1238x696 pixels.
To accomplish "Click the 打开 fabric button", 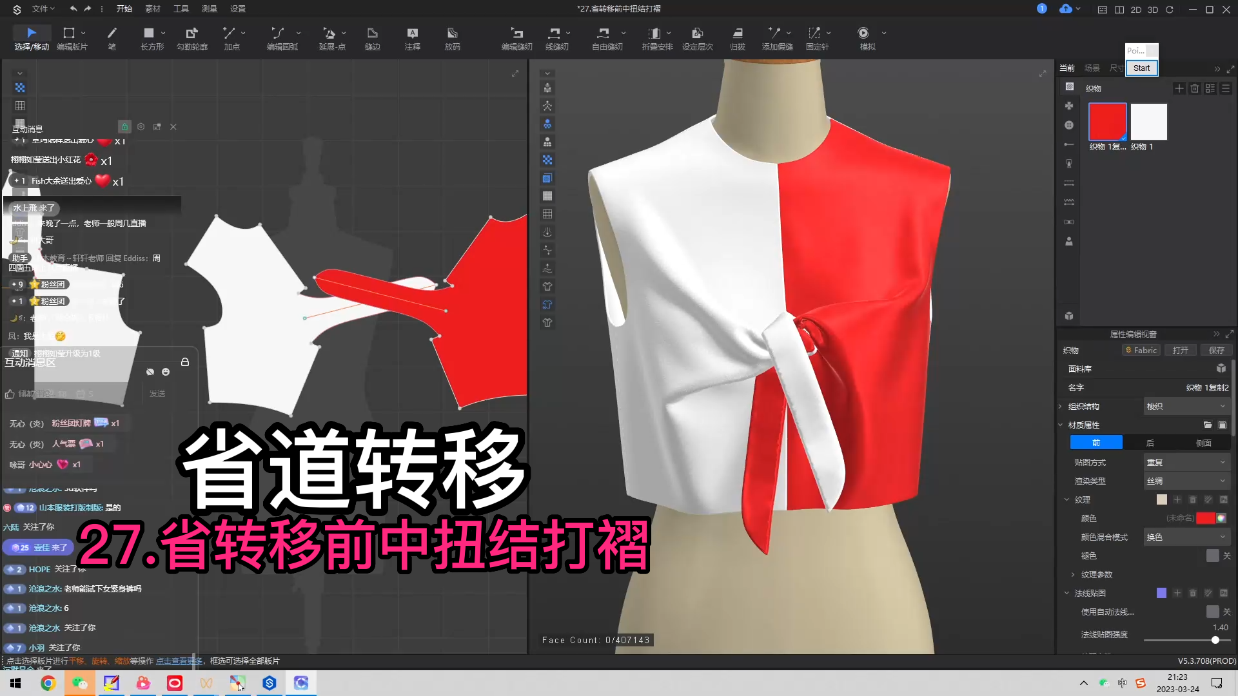I will 1181,350.
